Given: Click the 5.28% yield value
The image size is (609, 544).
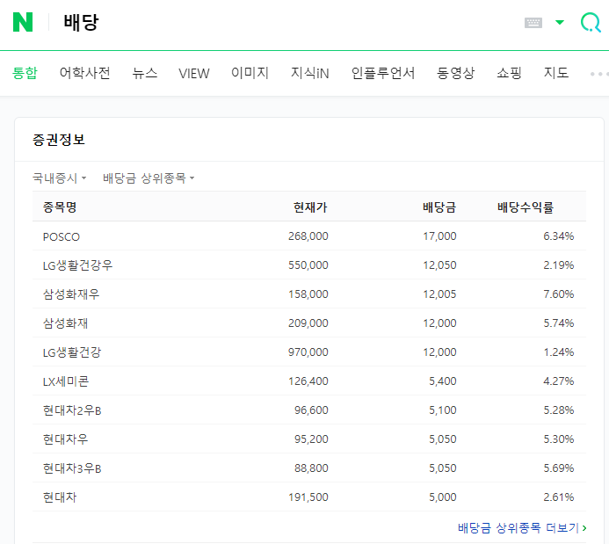Looking at the screenshot, I should [x=559, y=410].
